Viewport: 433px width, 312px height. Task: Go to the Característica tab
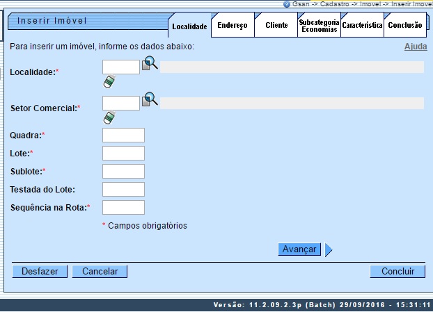(362, 25)
